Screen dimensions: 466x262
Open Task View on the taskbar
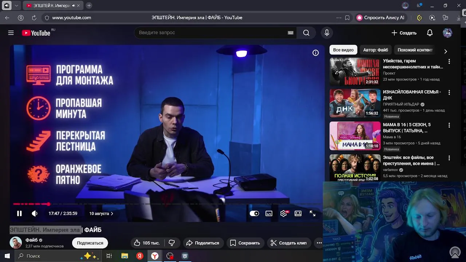pos(109,256)
